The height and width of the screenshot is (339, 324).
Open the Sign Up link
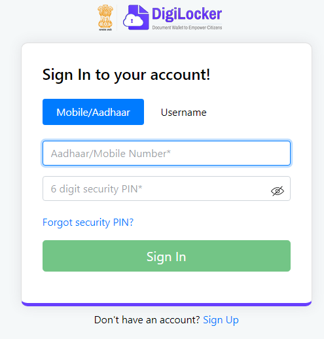[x=221, y=320]
